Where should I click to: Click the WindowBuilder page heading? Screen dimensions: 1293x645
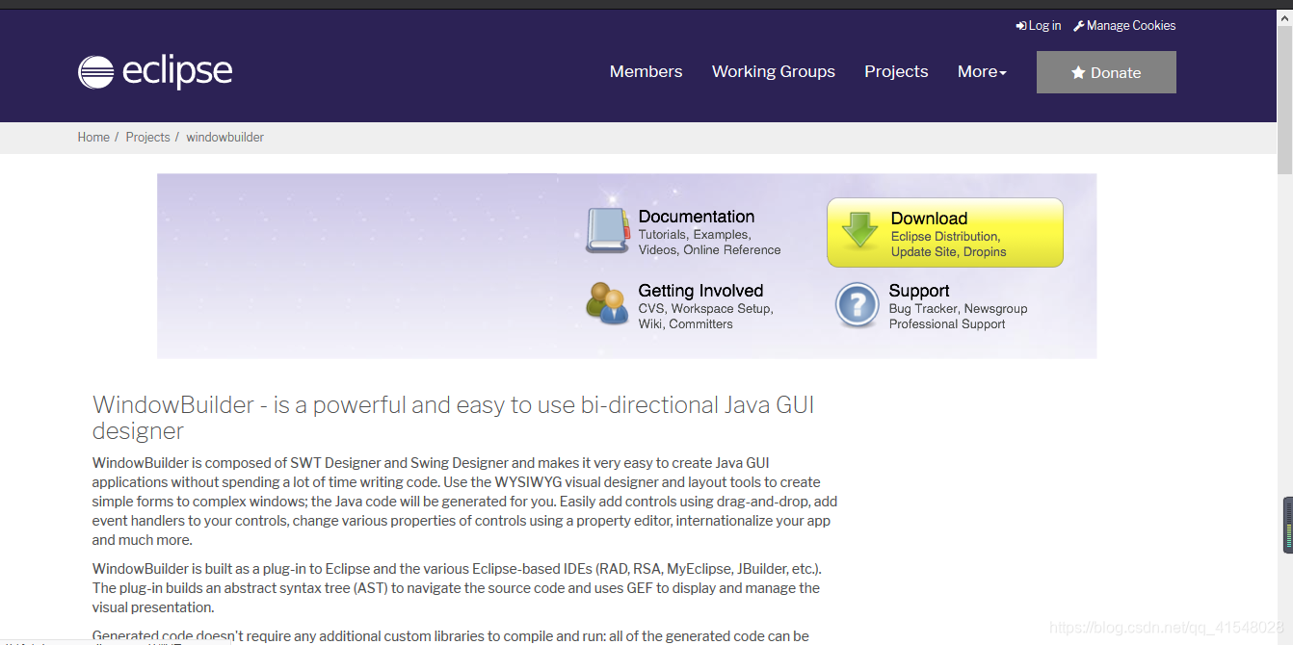pyautogui.click(x=454, y=417)
